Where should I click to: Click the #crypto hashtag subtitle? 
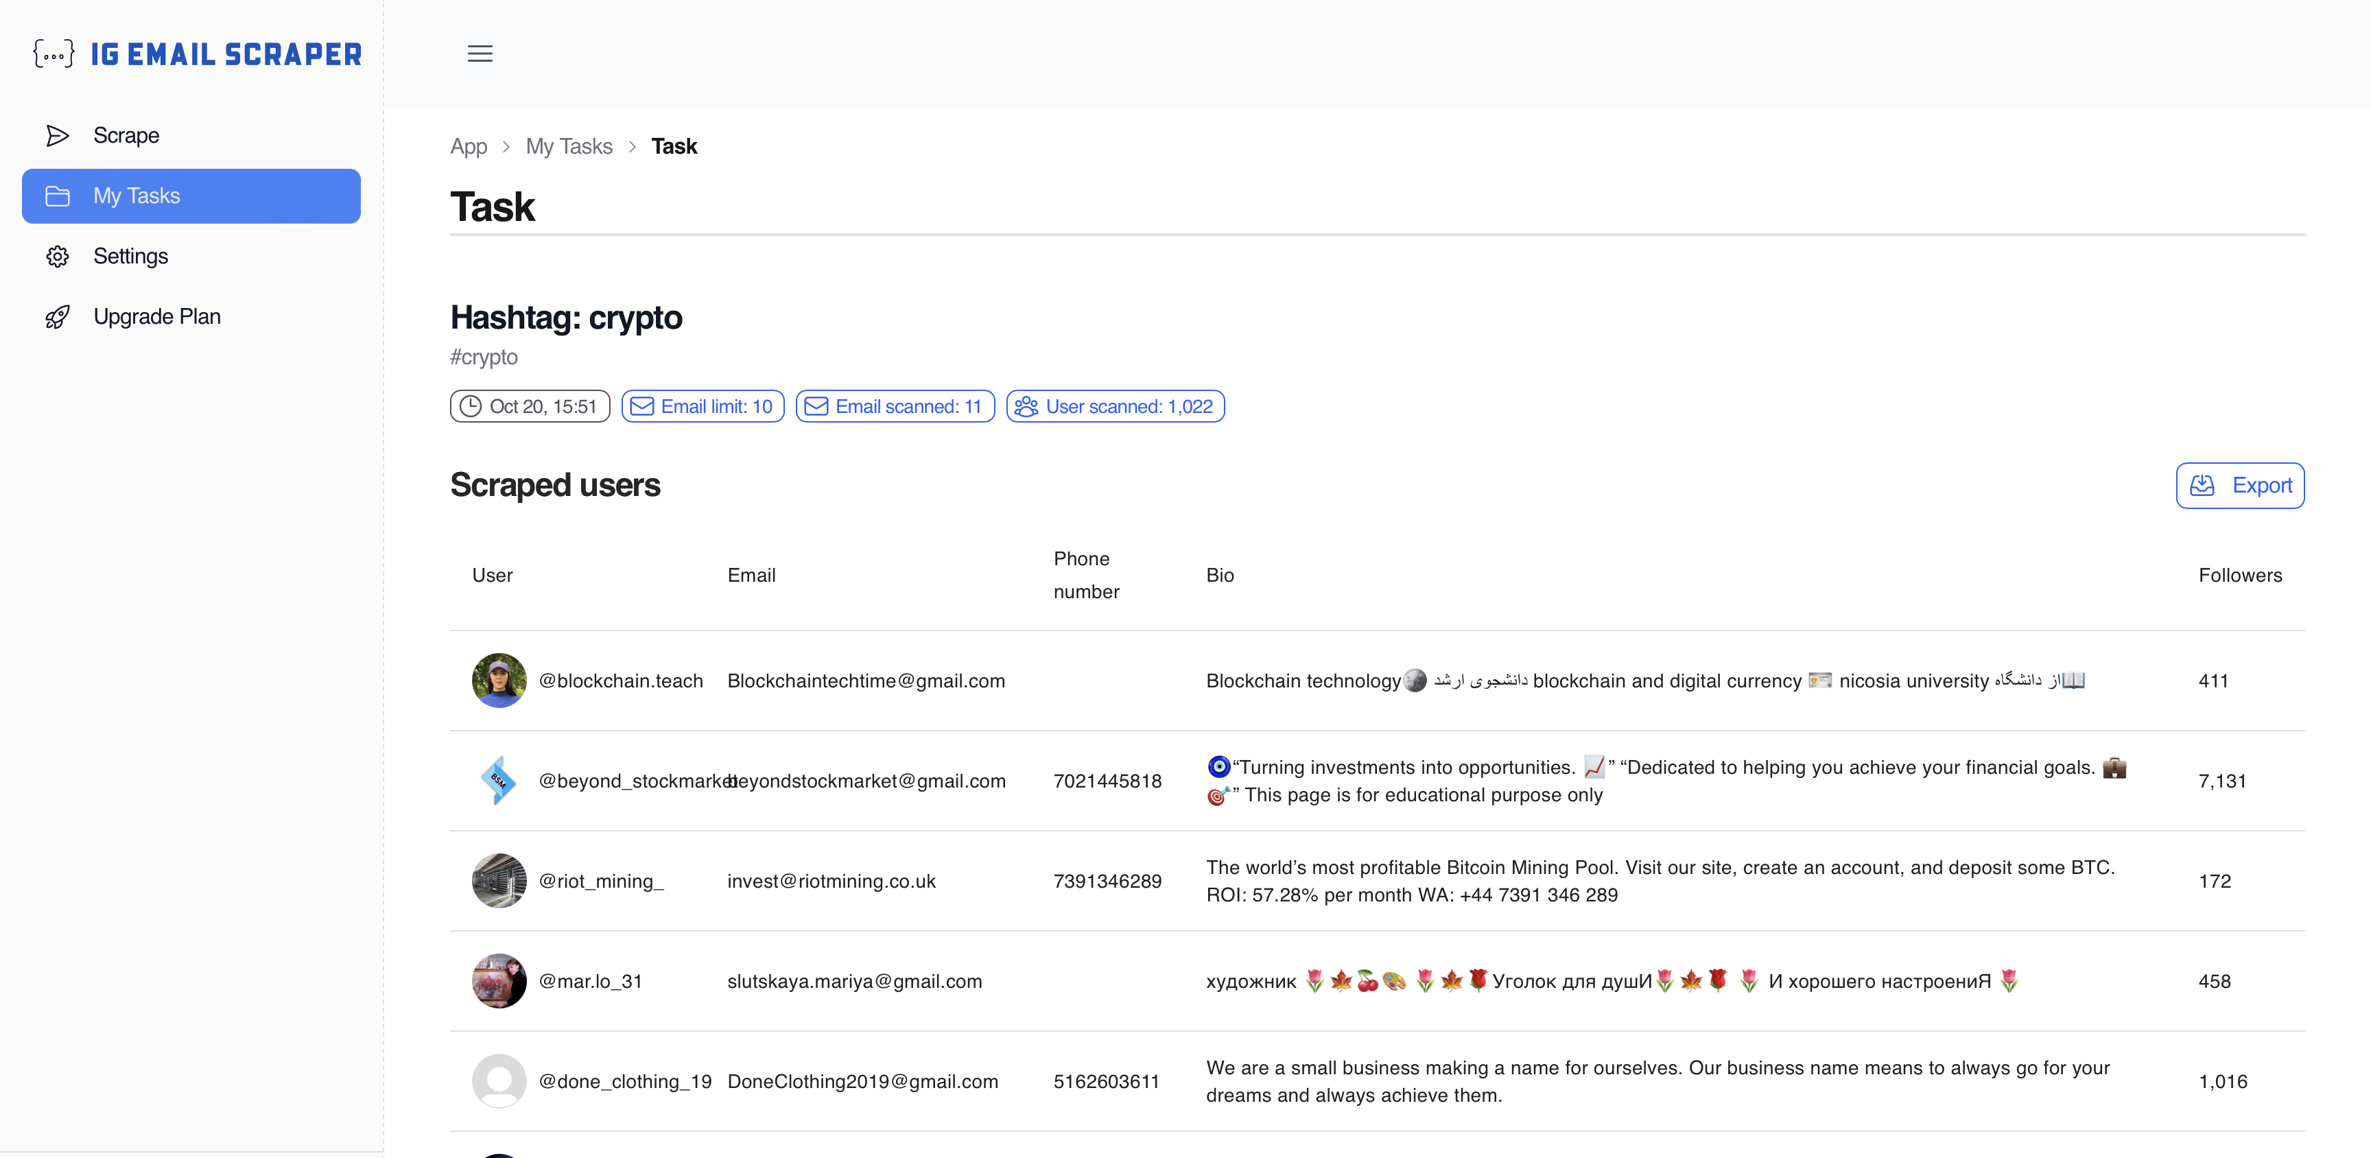[484, 357]
